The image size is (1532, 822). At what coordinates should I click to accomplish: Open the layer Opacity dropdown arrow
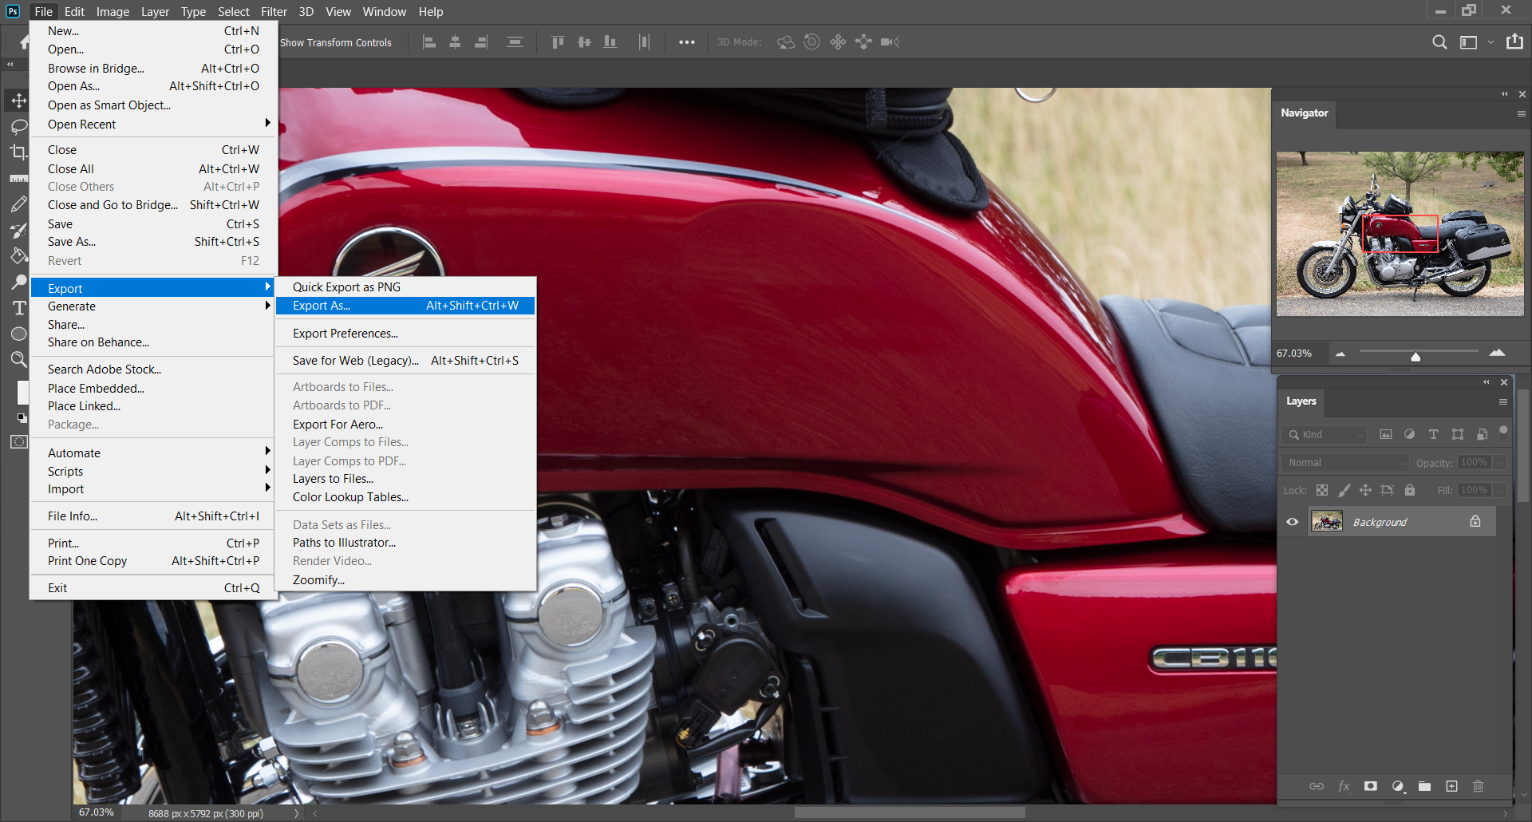1500,463
